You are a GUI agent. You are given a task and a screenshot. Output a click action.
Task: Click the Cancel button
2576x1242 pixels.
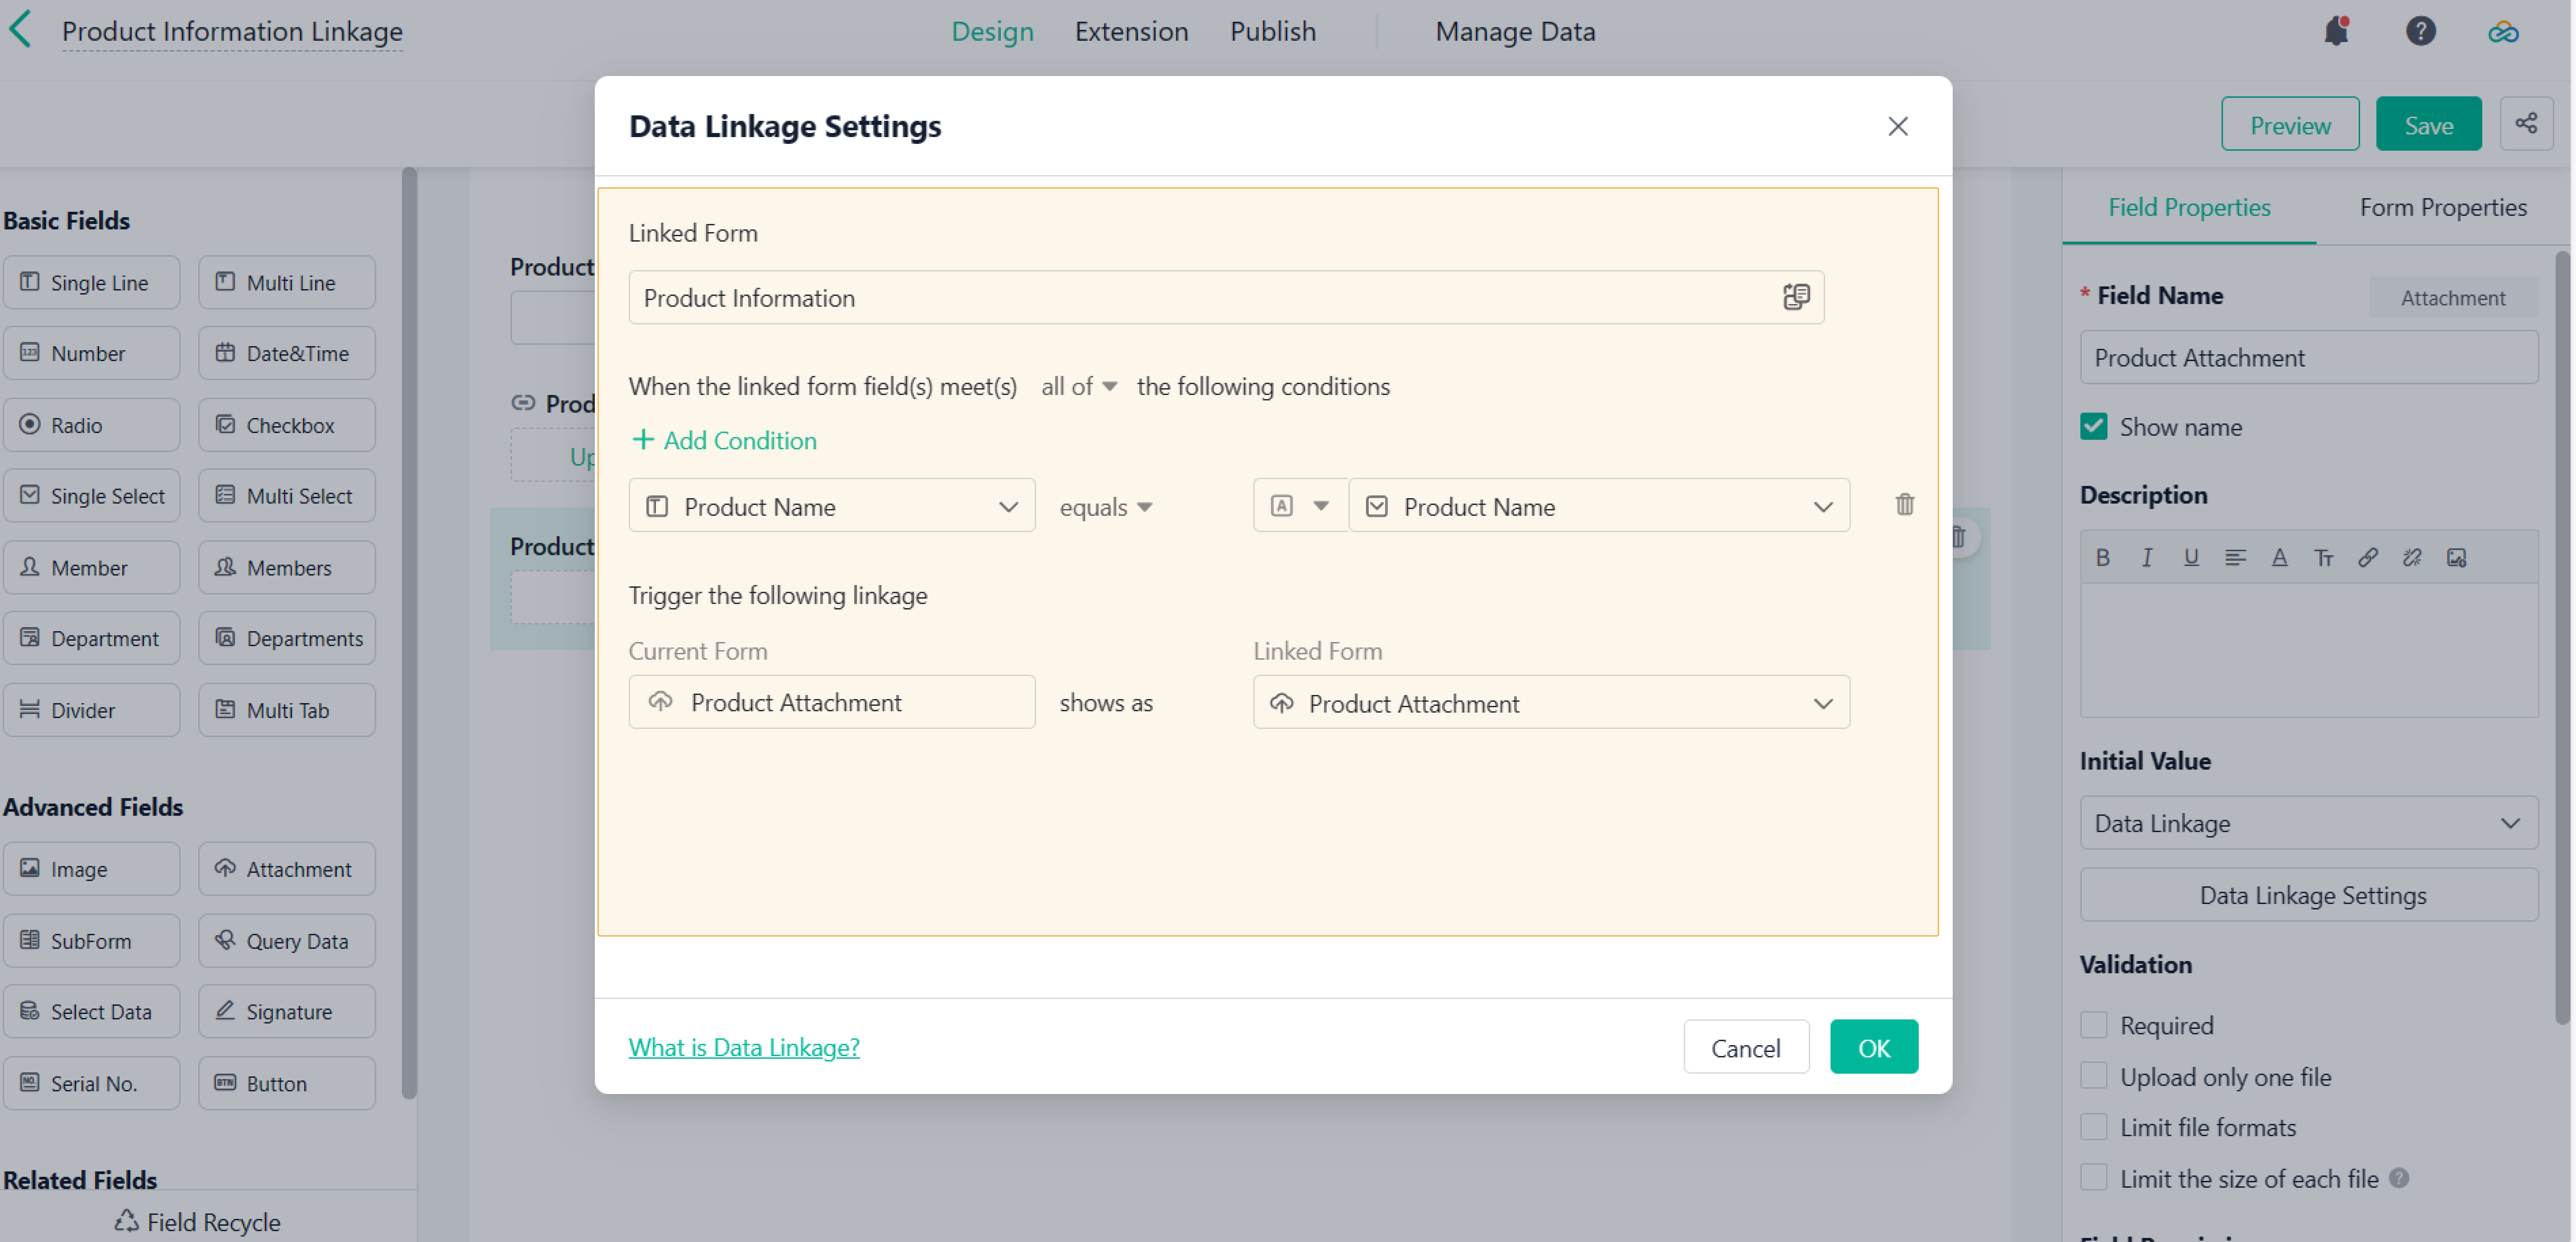[x=1746, y=1047]
